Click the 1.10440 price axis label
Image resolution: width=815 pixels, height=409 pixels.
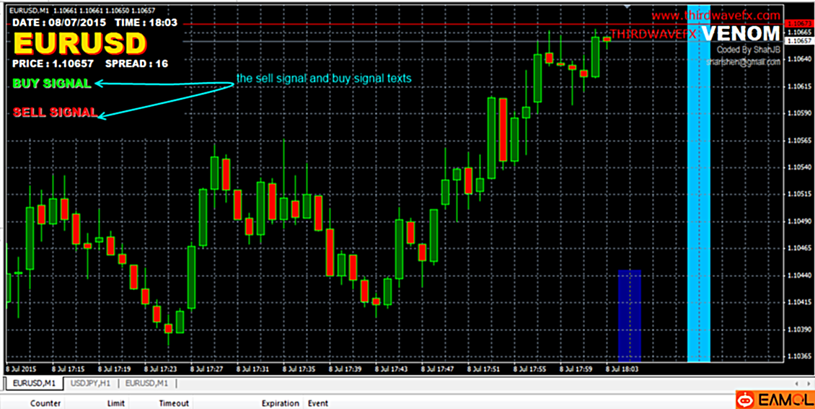click(x=798, y=276)
